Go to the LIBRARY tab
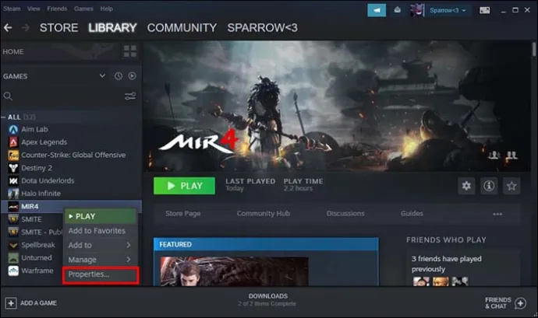Viewport: 538px width, 318px height. pyautogui.click(x=112, y=28)
